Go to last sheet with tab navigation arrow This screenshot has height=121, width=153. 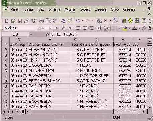[18, 112]
